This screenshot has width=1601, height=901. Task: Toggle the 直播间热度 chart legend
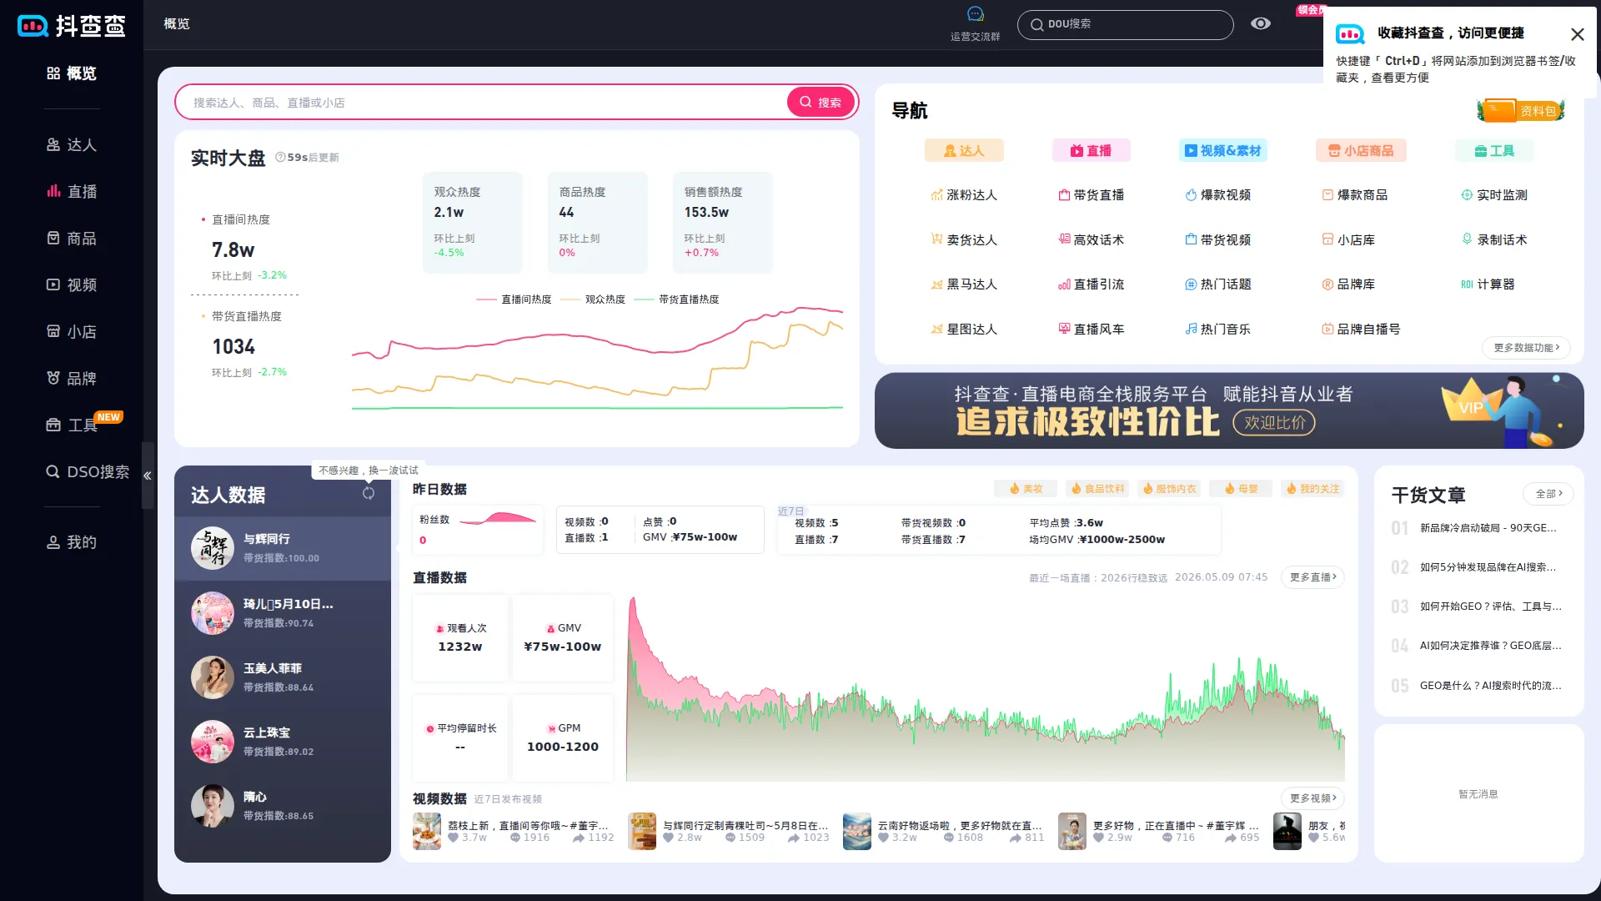(x=514, y=299)
